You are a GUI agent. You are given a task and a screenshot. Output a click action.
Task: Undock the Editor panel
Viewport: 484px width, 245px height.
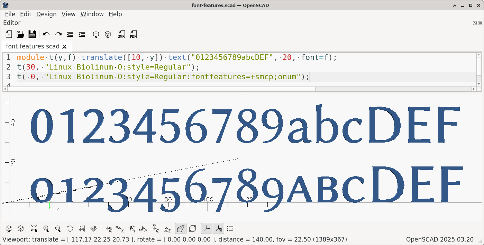[x=475, y=23]
